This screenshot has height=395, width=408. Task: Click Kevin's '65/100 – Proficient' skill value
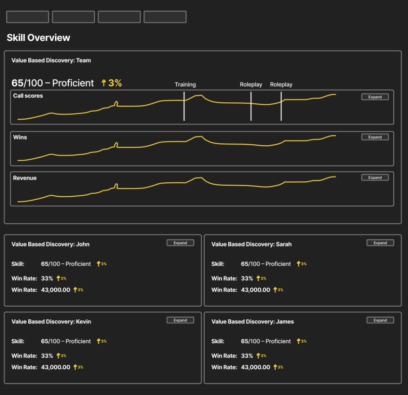(x=66, y=341)
